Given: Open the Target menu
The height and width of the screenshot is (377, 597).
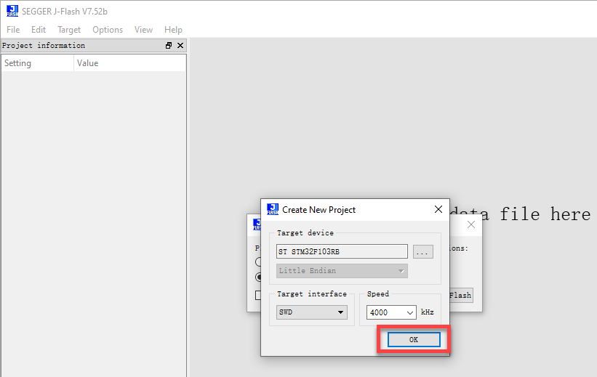Looking at the screenshot, I should (69, 30).
